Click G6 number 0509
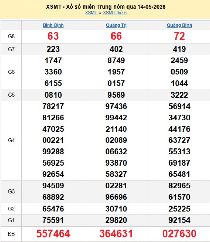 coord(179,72)
